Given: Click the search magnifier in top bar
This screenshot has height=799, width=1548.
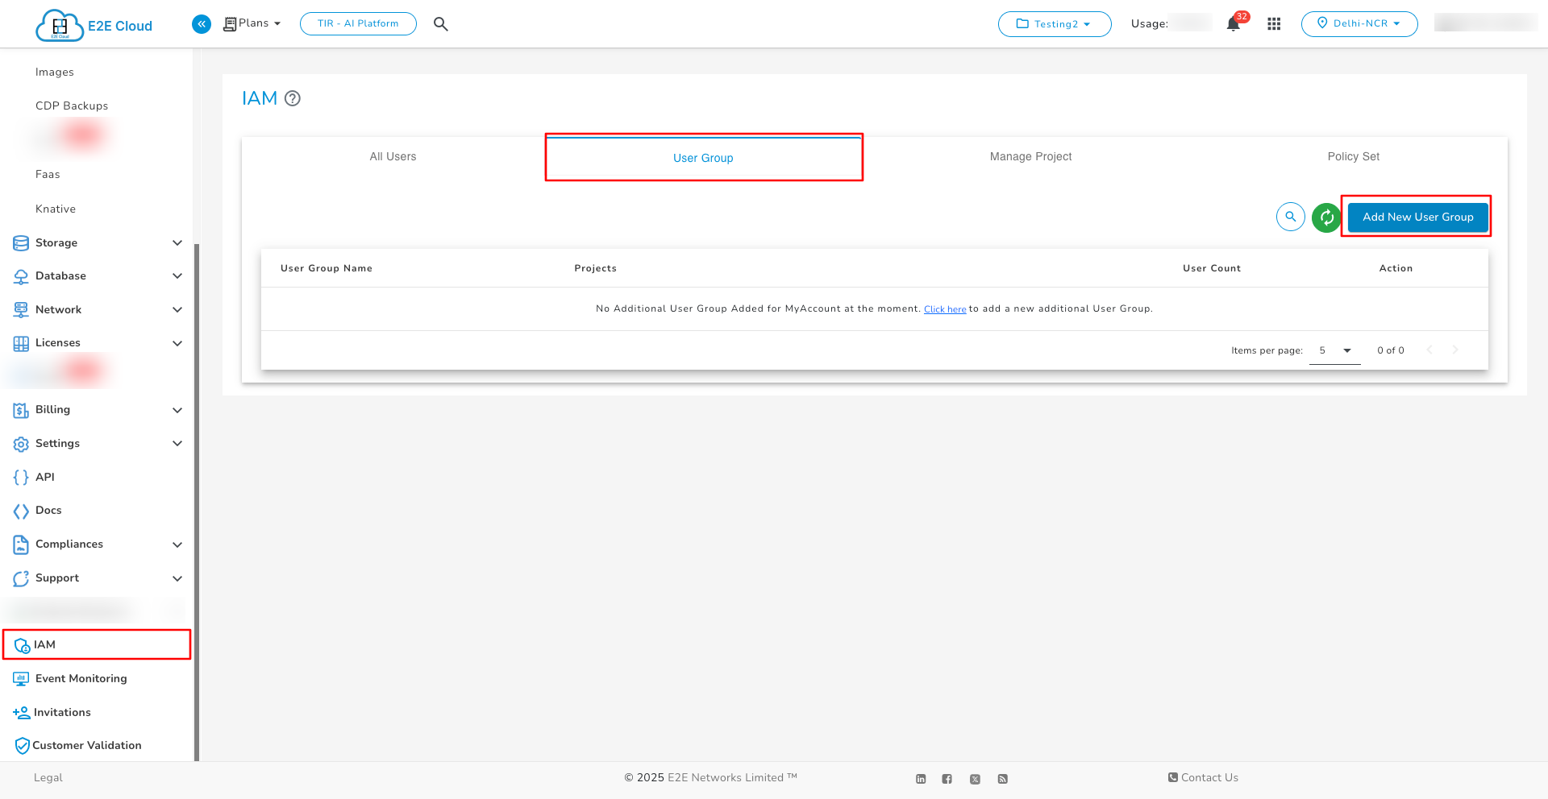Looking at the screenshot, I should pos(440,24).
